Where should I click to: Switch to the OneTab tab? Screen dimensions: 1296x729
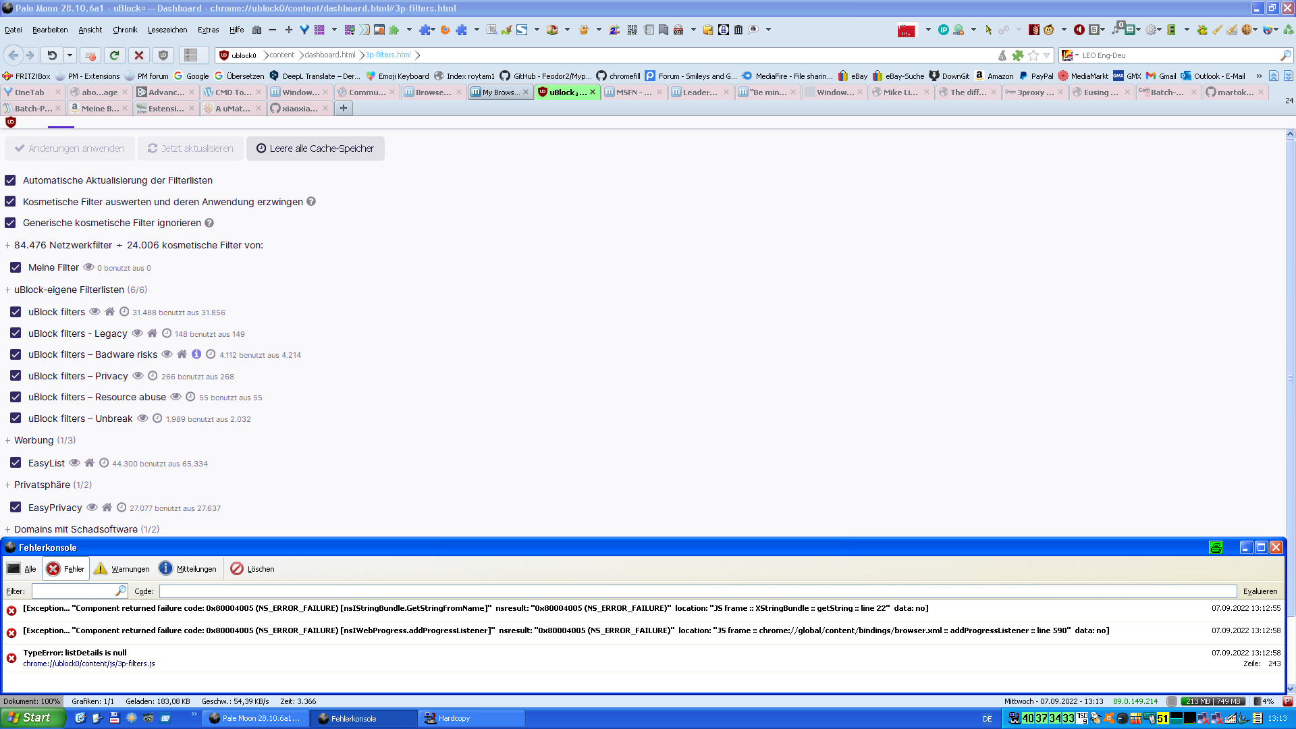pyautogui.click(x=32, y=92)
